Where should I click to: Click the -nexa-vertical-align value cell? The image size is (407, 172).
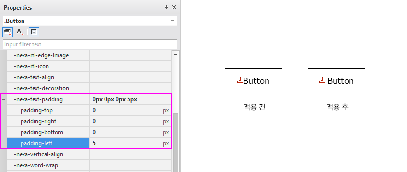tap(130, 154)
